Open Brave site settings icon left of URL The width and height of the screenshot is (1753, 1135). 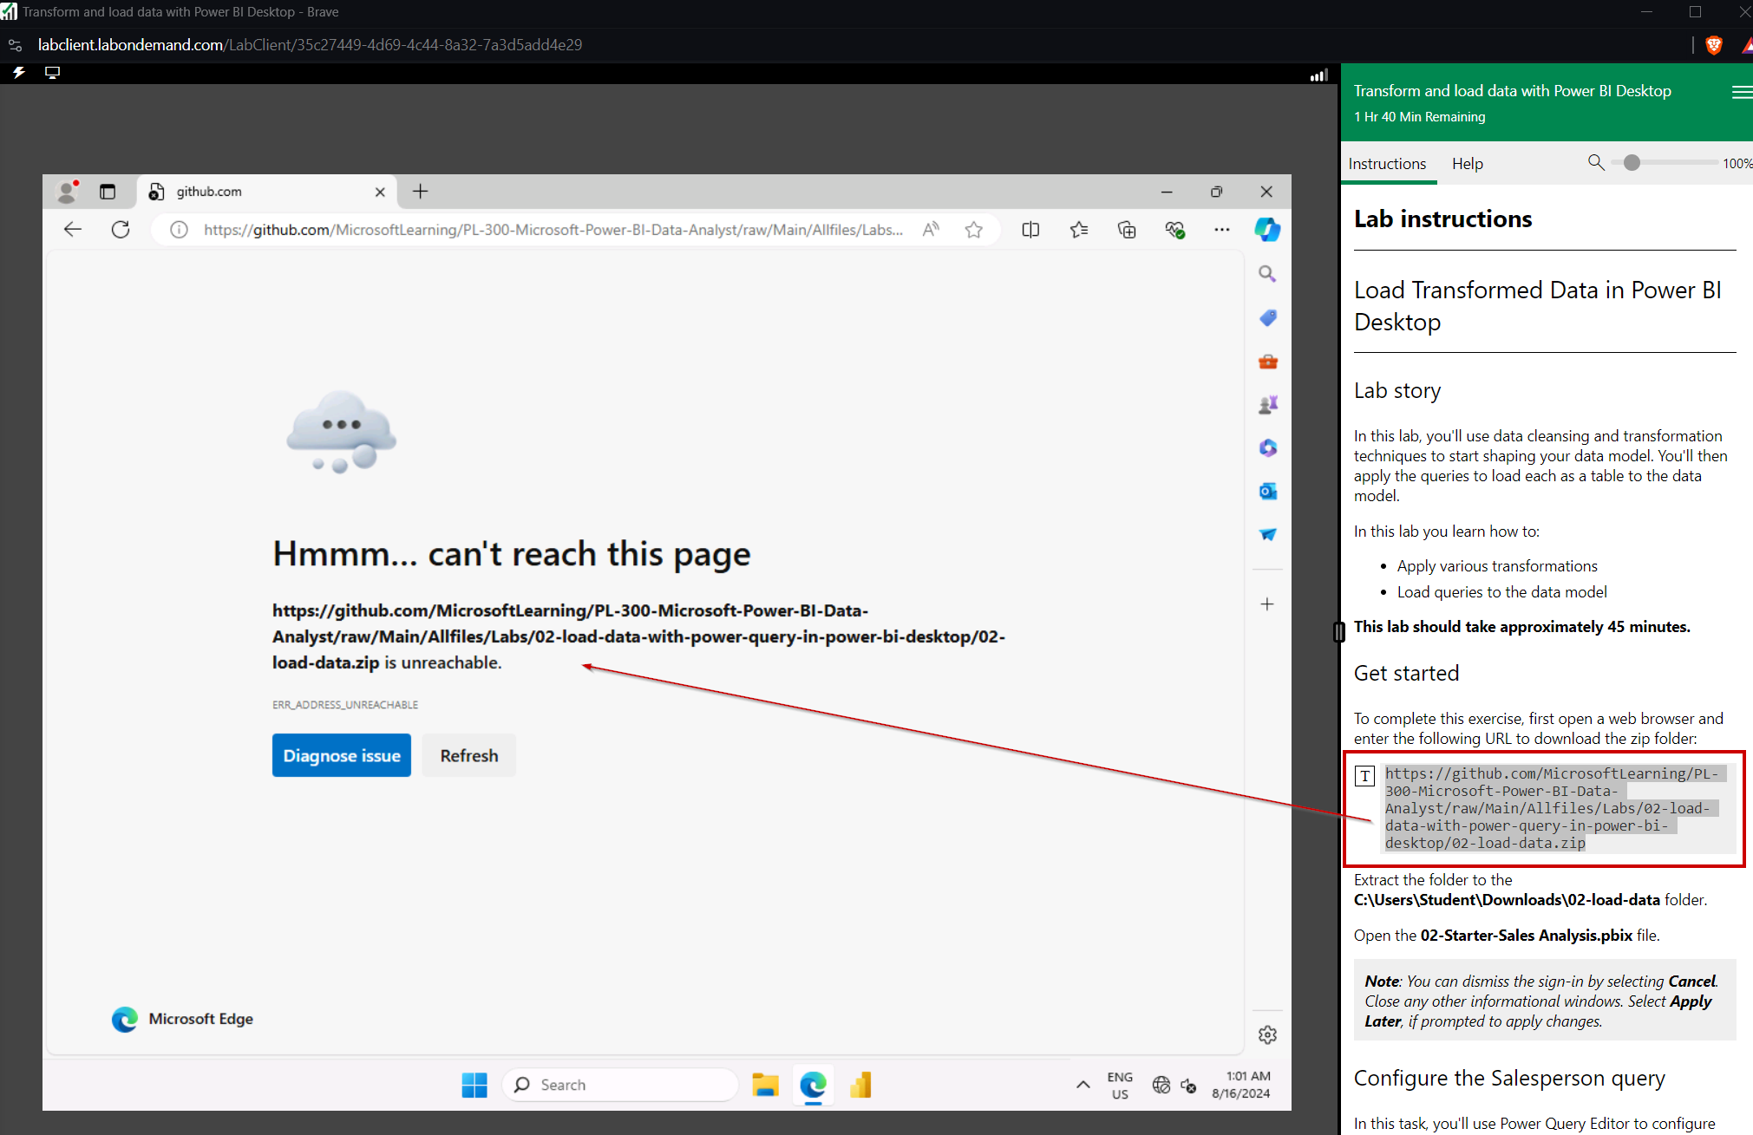point(15,45)
